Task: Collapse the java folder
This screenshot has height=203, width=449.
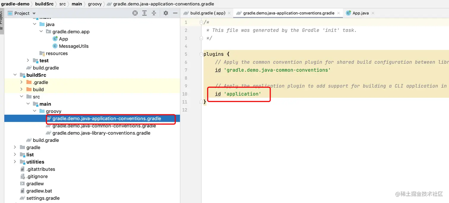Action: click(35, 24)
